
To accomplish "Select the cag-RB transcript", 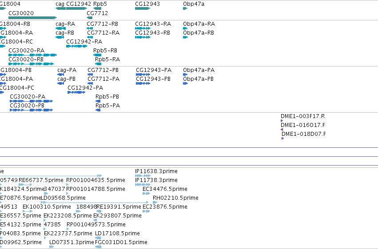I will [x=60, y=37].
